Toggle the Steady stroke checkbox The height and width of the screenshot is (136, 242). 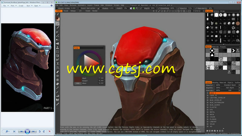pyautogui.click(x=57, y=8)
